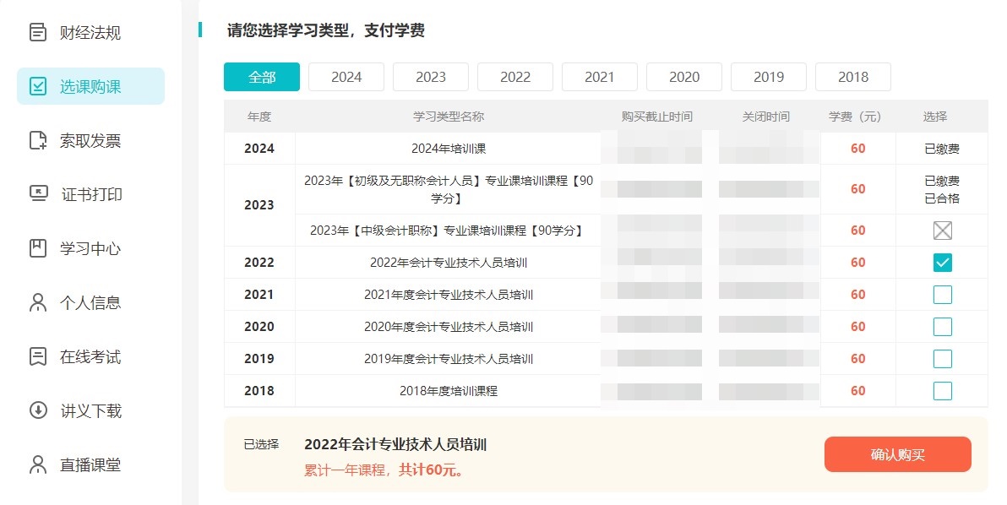The image size is (1007, 505).
Task: Show only 2023 courses
Action: coord(430,76)
